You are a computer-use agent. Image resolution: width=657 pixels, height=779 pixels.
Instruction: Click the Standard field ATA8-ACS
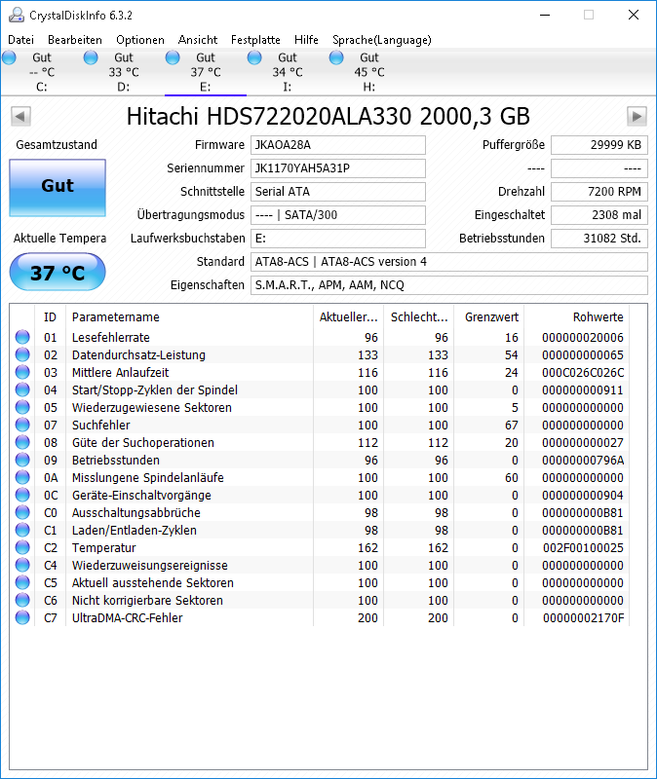click(449, 262)
